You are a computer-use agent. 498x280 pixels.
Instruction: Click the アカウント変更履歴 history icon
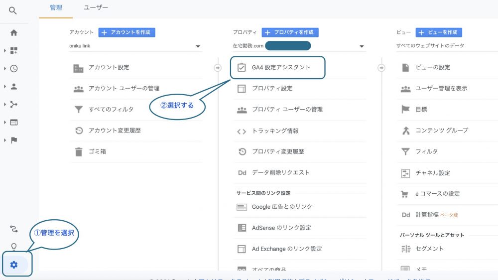point(79,131)
